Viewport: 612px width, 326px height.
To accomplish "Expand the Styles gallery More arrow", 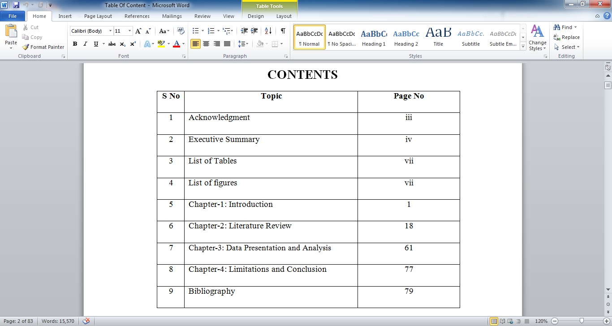I will tap(523, 47).
